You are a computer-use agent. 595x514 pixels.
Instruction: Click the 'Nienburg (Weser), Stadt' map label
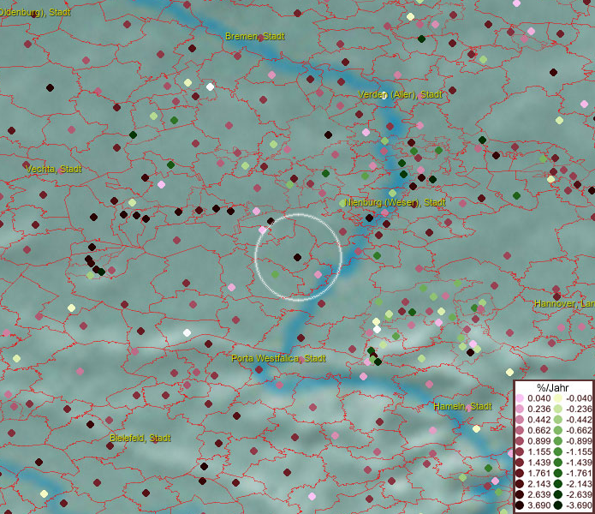coord(395,202)
